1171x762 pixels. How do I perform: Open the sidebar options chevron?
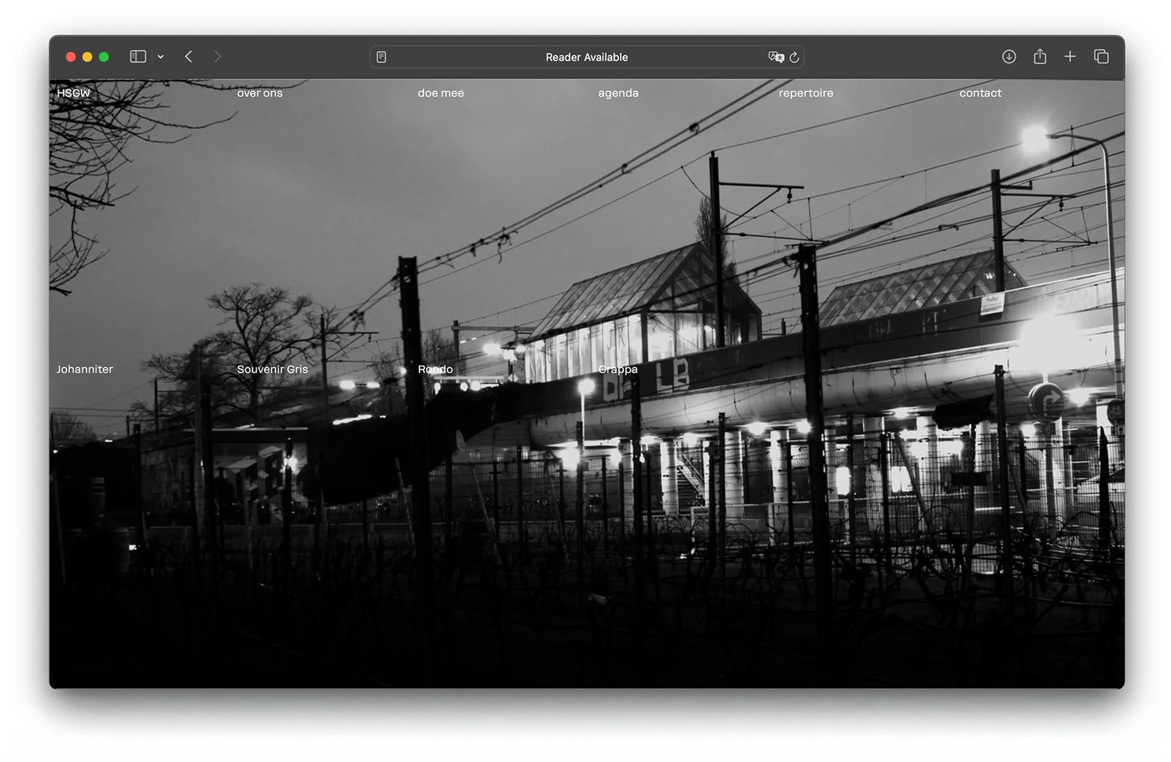[x=161, y=57]
